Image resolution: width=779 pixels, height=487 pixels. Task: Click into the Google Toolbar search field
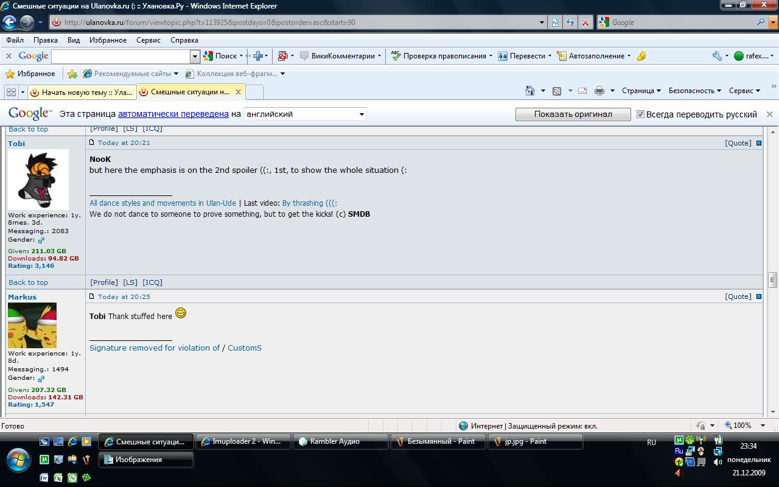pyautogui.click(x=121, y=56)
